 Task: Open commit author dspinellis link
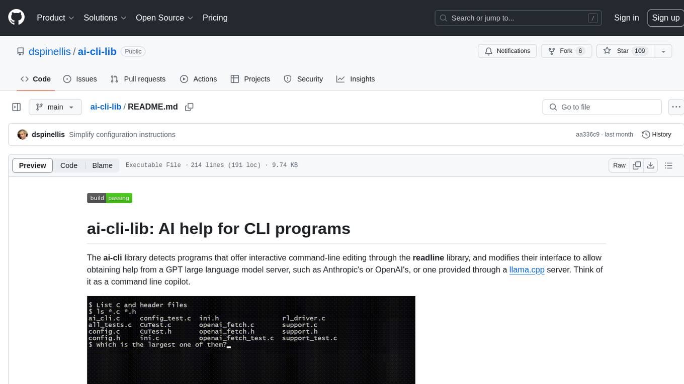click(48, 135)
